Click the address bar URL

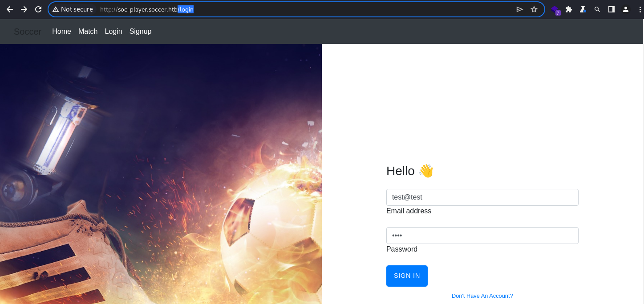pos(147,9)
